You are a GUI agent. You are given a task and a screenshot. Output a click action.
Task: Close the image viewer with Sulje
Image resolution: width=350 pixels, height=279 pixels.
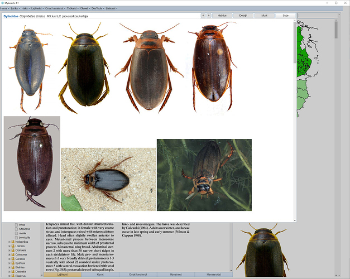pos(285,16)
